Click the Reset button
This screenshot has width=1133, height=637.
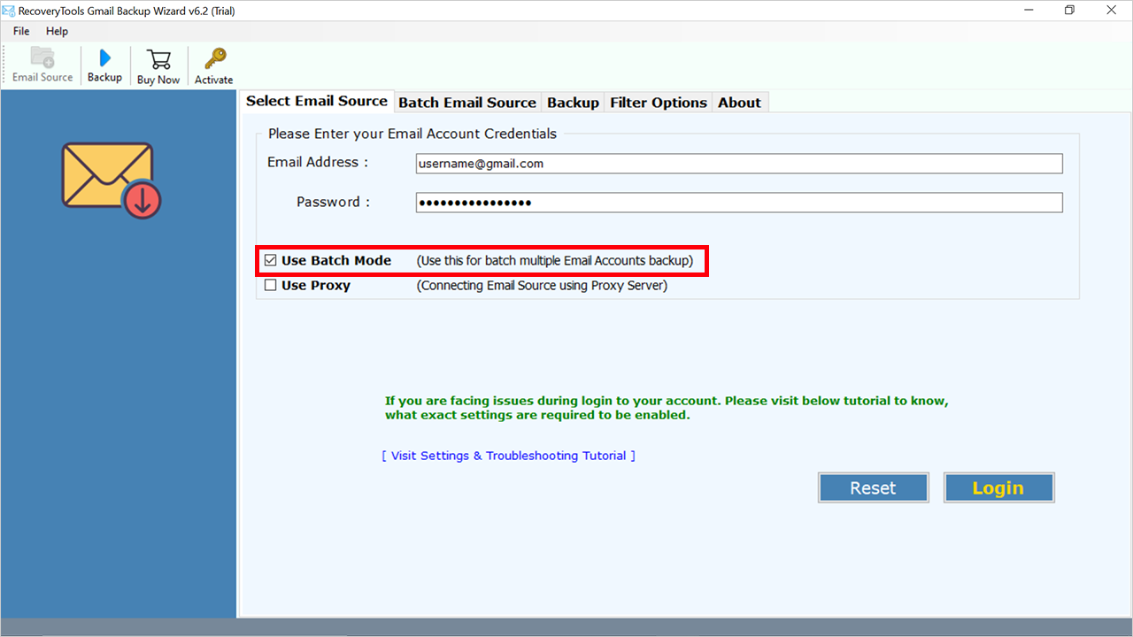pos(873,487)
